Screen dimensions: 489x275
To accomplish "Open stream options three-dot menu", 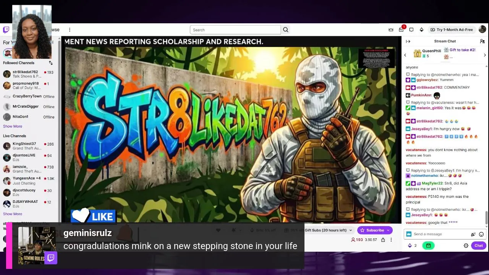I will pyautogui.click(x=391, y=240).
